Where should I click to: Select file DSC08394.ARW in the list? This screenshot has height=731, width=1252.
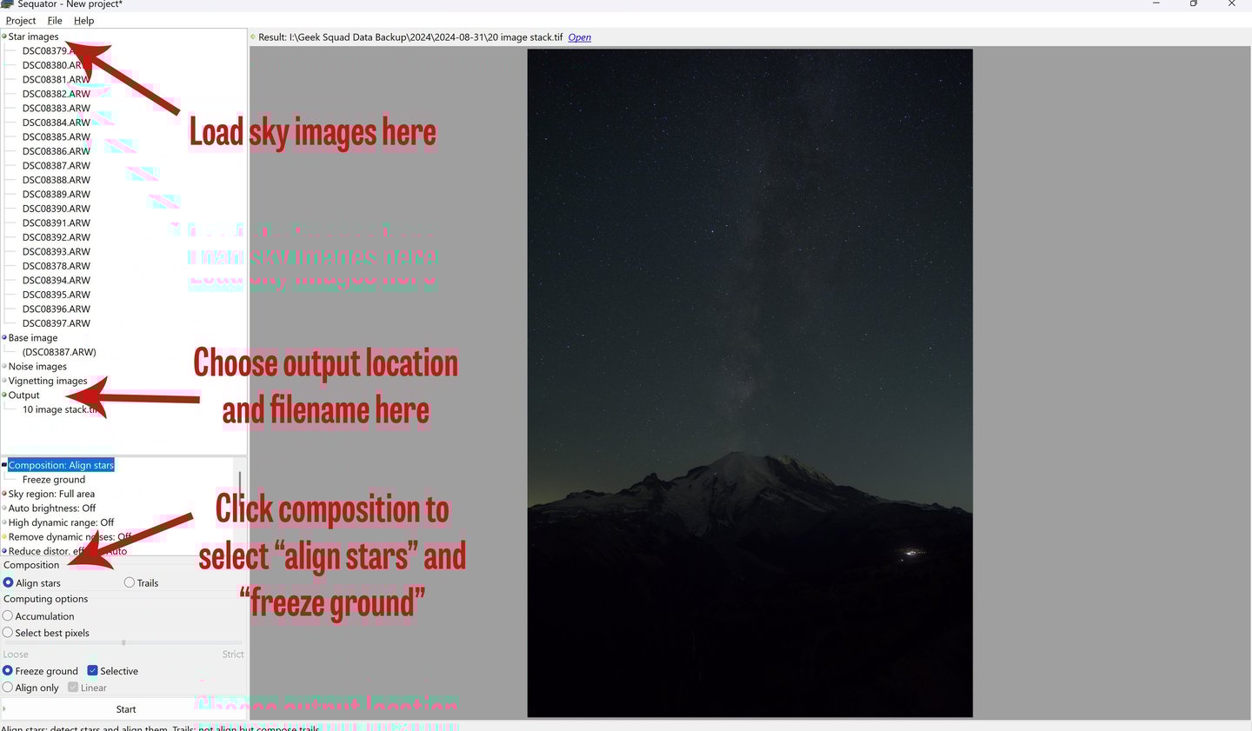(57, 280)
